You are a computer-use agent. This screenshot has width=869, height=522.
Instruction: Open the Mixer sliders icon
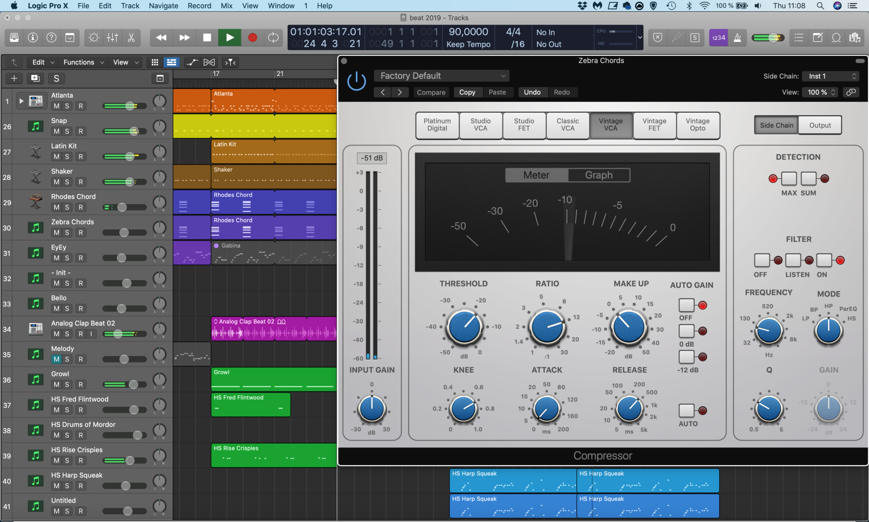(x=112, y=38)
